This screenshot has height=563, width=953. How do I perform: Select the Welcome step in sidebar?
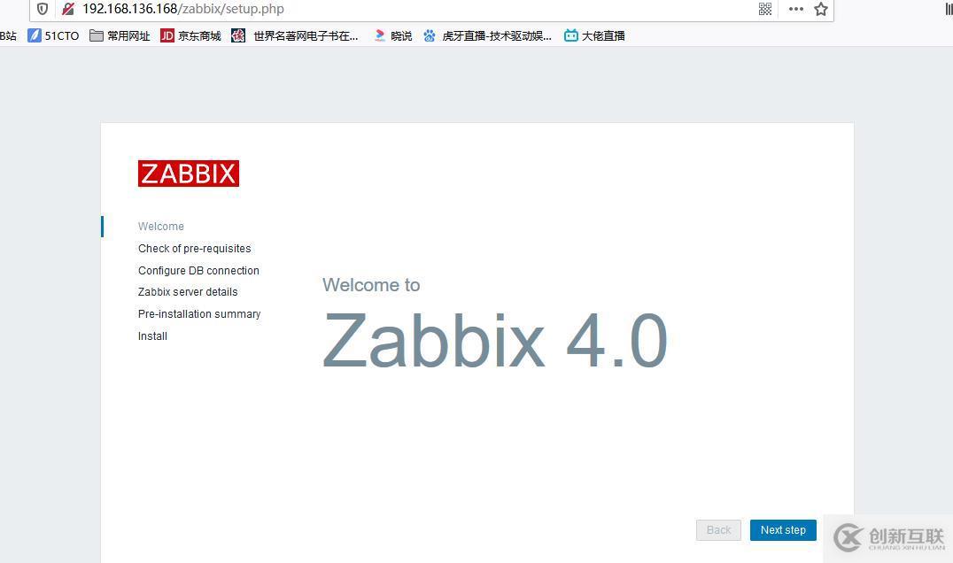pyautogui.click(x=160, y=226)
